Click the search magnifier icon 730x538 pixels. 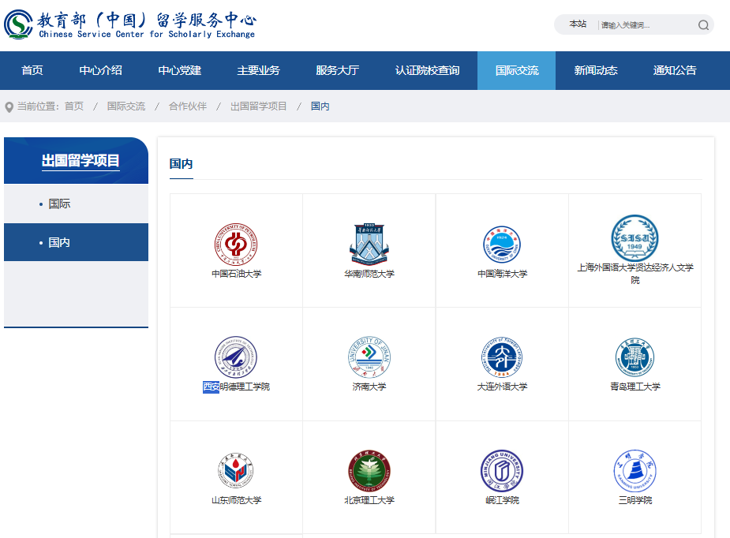(703, 25)
